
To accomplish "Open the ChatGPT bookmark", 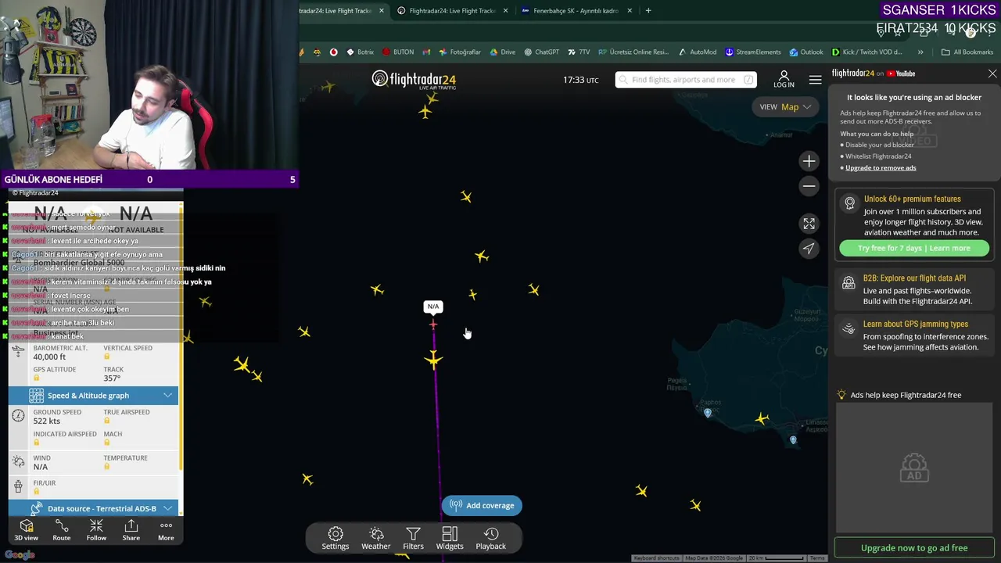I will [x=541, y=52].
